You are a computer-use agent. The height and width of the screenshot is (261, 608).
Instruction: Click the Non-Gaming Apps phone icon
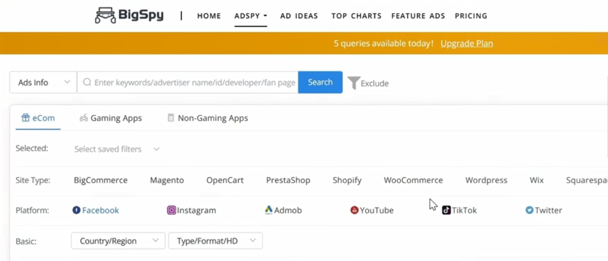pyautogui.click(x=170, y=117)
